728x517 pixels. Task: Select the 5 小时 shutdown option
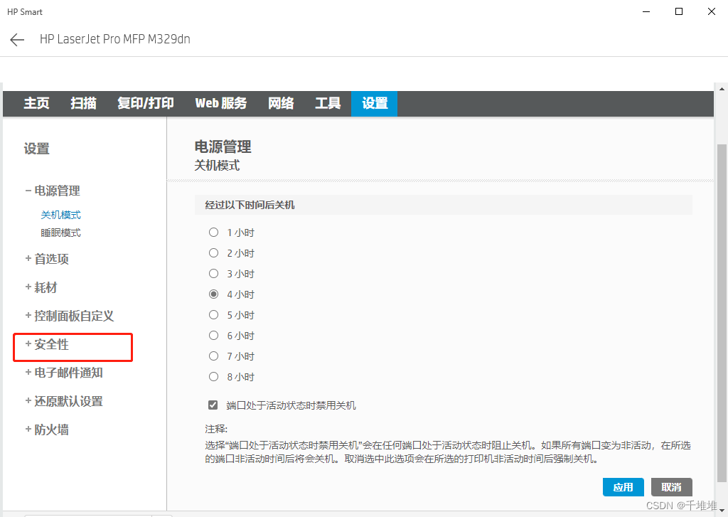tap(213, 315)
